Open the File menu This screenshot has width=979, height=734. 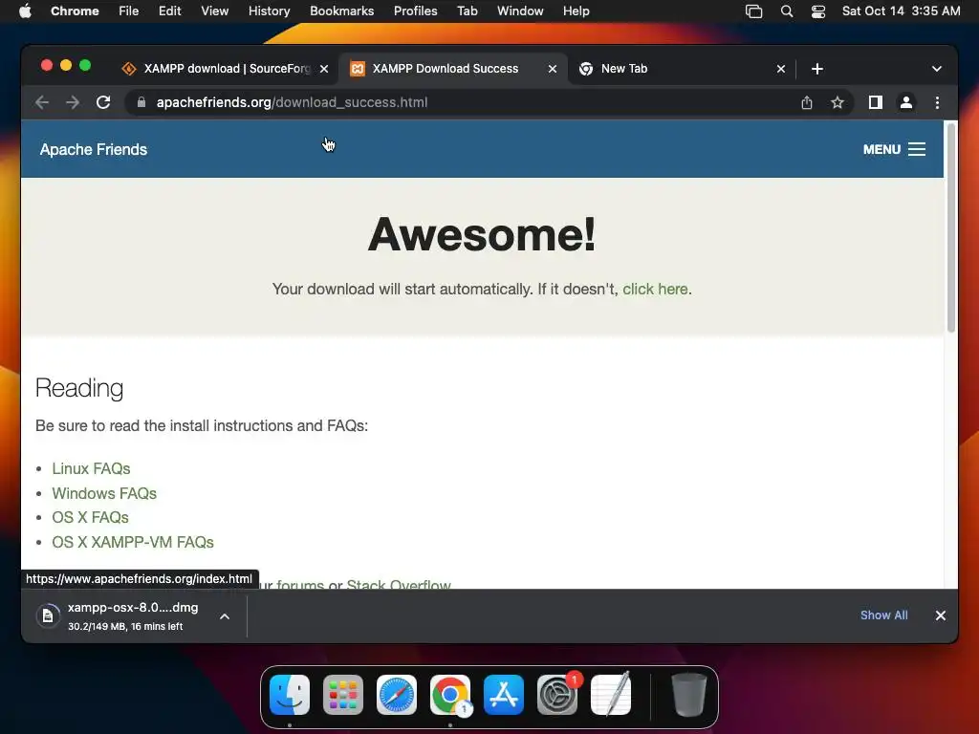129,11
